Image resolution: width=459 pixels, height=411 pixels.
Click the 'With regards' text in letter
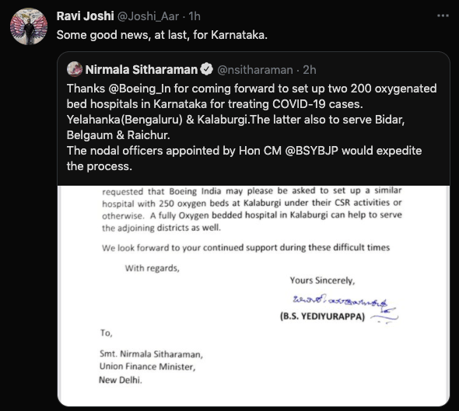tap(152, 268)
